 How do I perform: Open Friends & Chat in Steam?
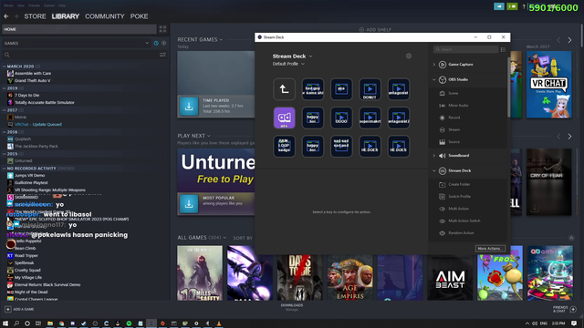click(x=564, y=309)
